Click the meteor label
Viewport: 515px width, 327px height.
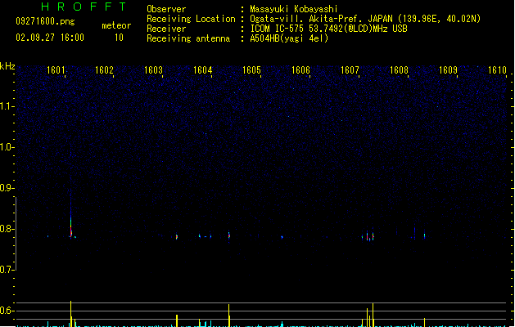pos(116,25)
